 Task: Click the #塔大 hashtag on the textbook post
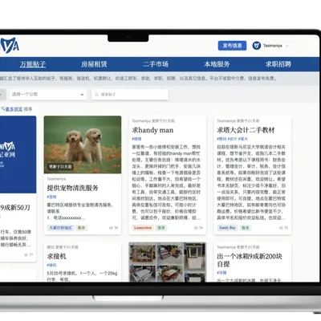click(x=243, y=139)
